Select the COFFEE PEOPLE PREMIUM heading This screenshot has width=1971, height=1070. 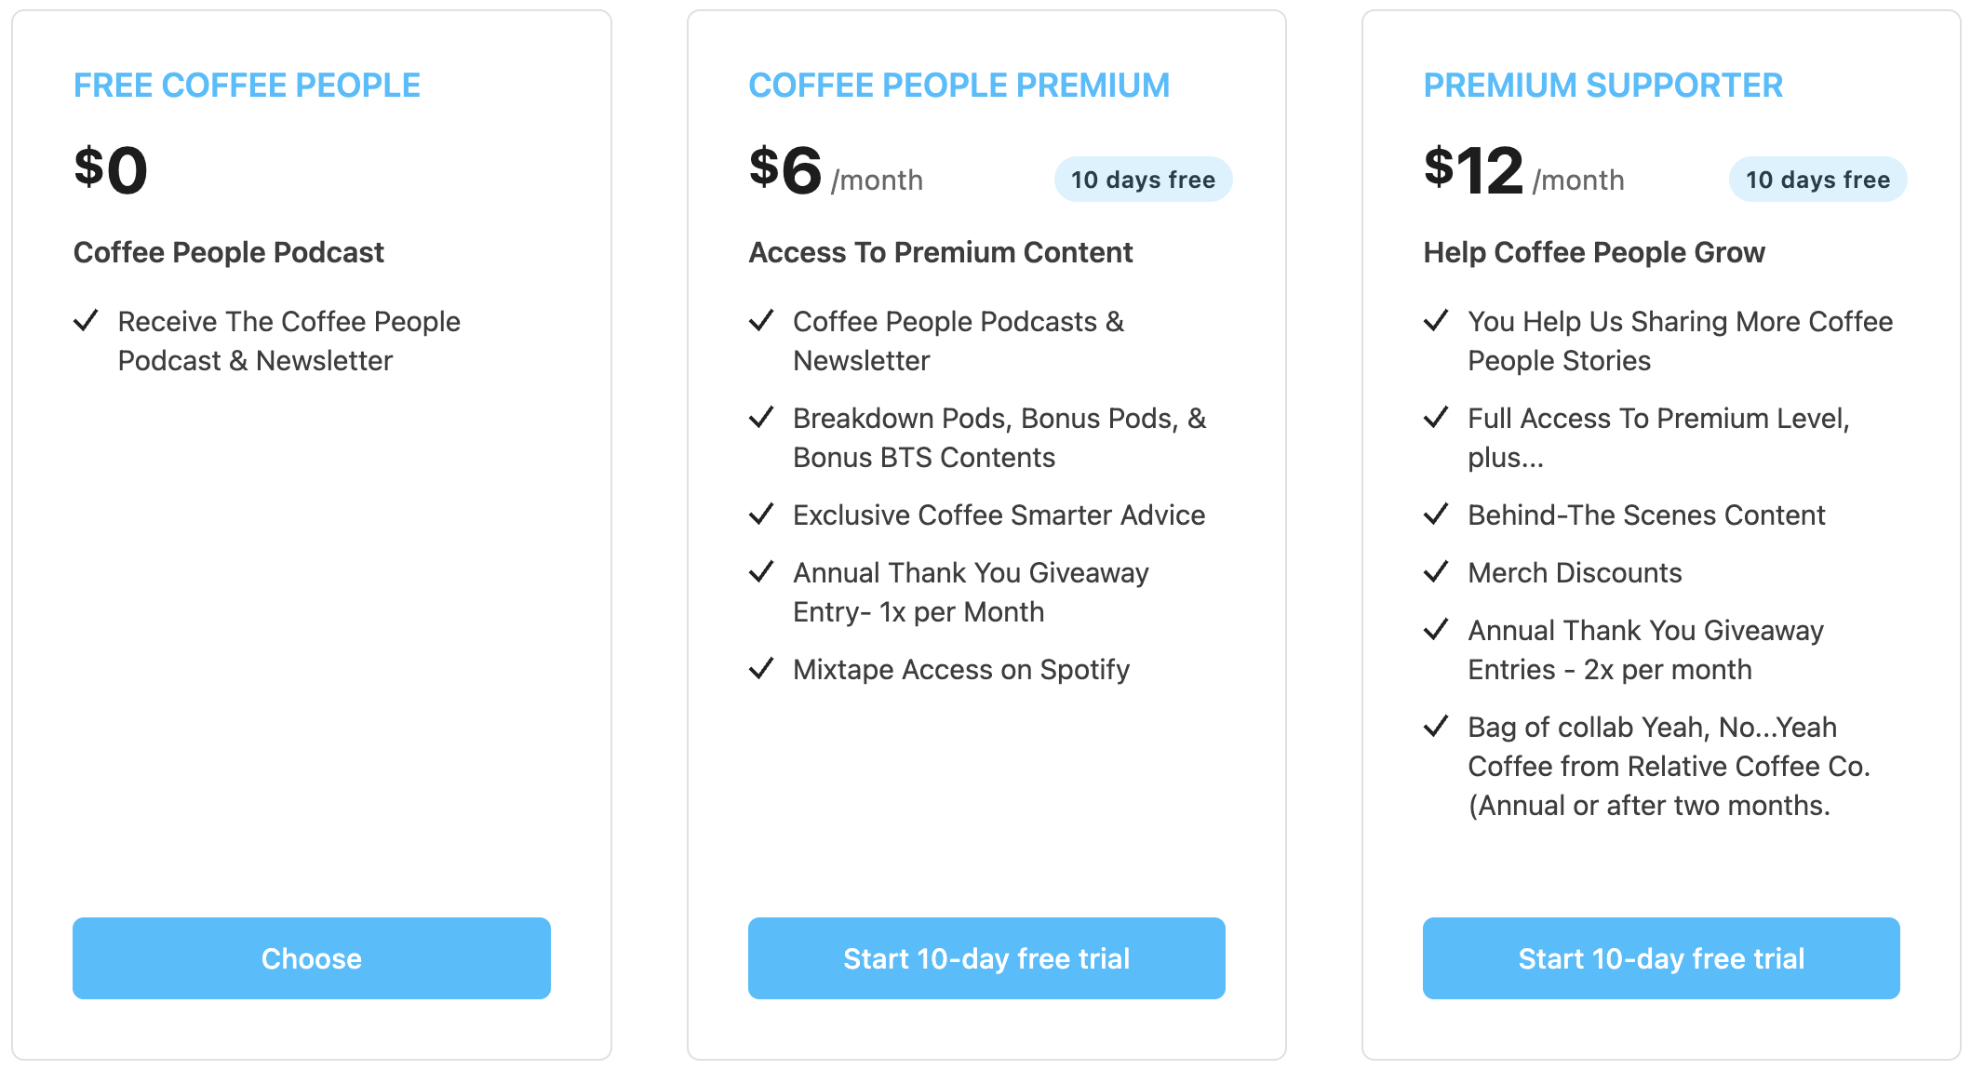tap(959, 86)
